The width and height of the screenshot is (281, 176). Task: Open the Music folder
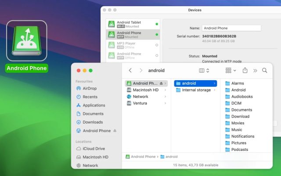pyautogui.click(x=234, y=130)
